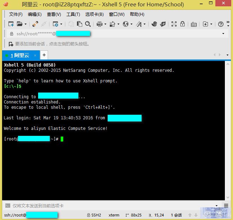Open the 窗口(W) menu
Viewport: 233px width, 220px height.
[x=116, y=14]
